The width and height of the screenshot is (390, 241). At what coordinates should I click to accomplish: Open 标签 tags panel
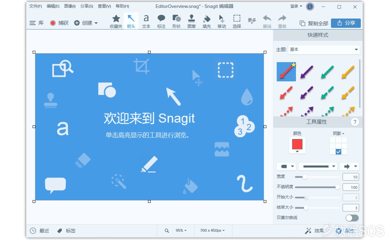66,231
